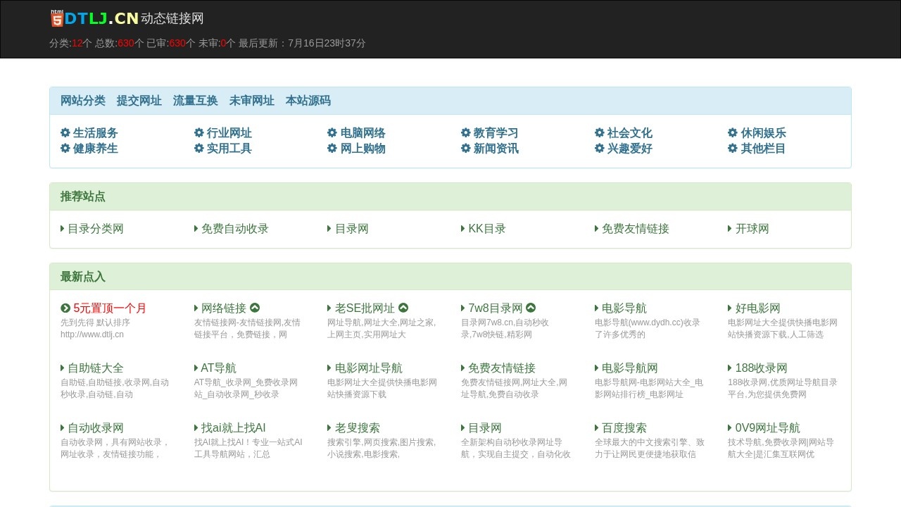Click the 最新点入 panel heading
Image resolution: width=901 pixels, height=507 pixels.
(x=83, y=276)
